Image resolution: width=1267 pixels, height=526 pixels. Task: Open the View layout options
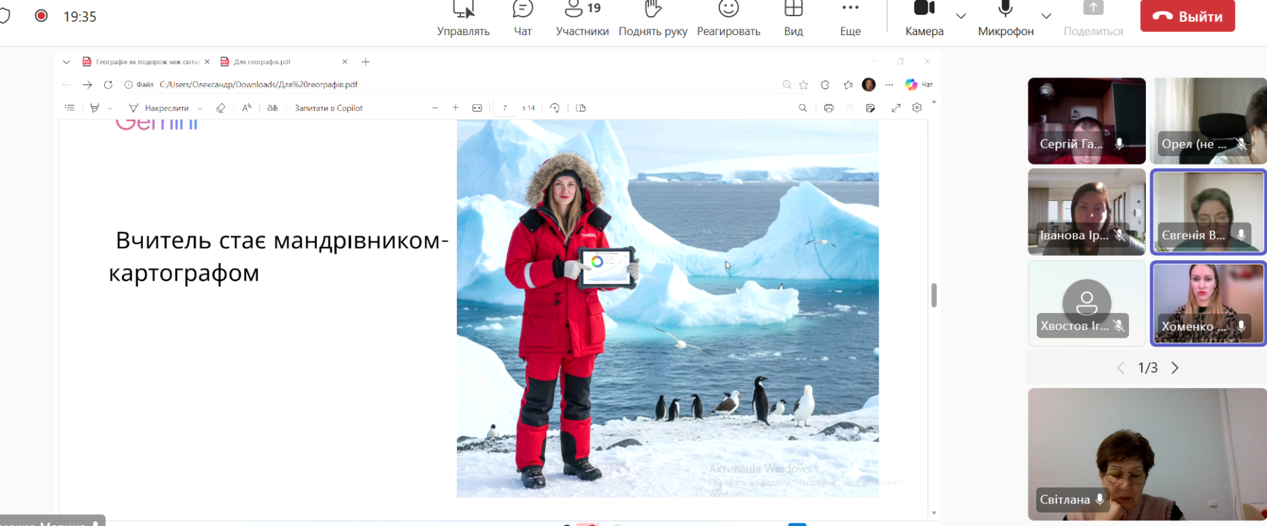click(793, 18)
